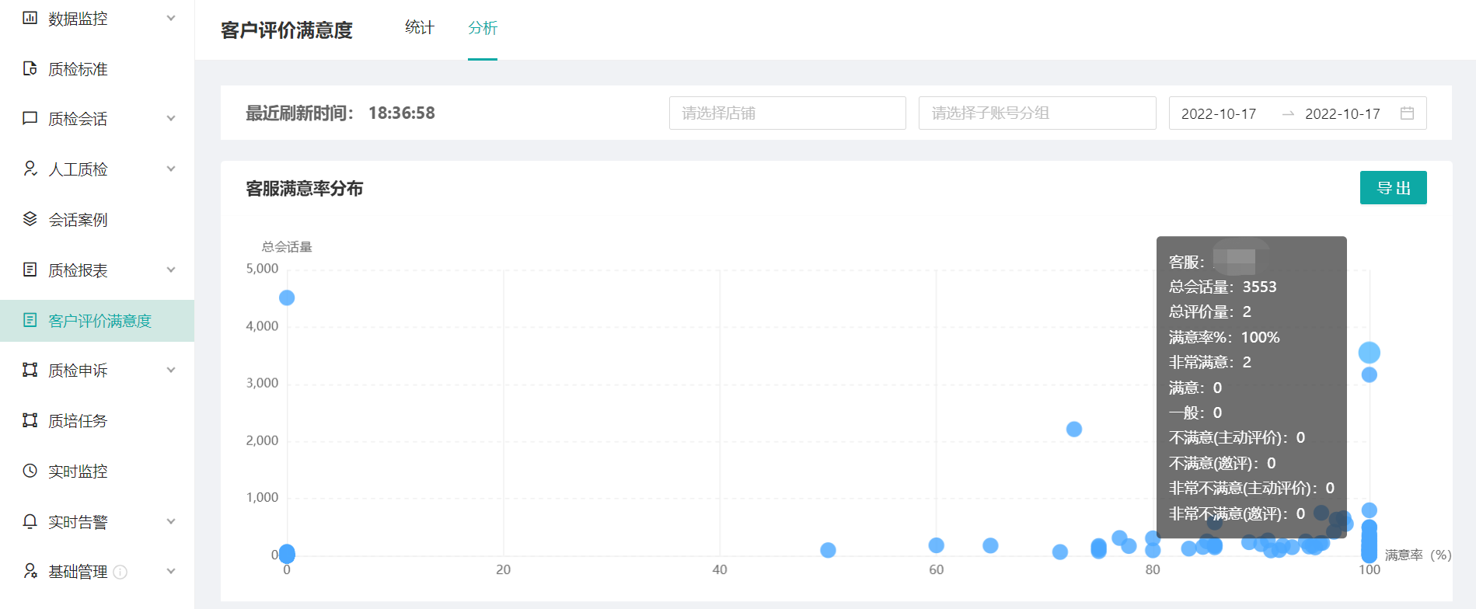Click the 质检标准 document icon
1476x609 pixels.
click(30, 68)
